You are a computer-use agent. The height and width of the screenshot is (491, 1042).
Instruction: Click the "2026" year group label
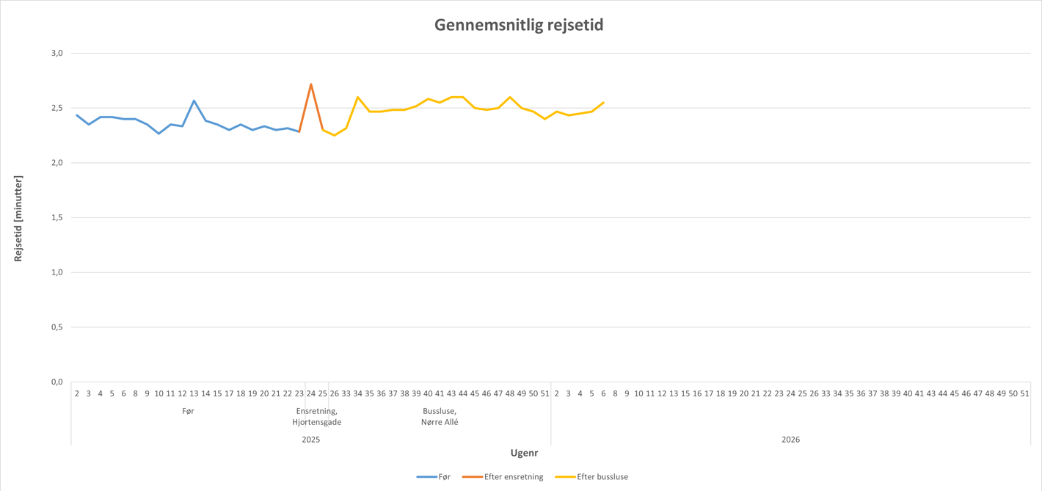coord(790,440)
